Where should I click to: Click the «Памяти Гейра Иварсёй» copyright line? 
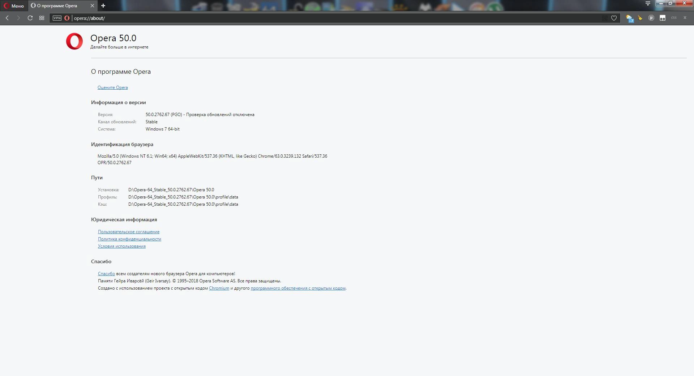point(189,281)
